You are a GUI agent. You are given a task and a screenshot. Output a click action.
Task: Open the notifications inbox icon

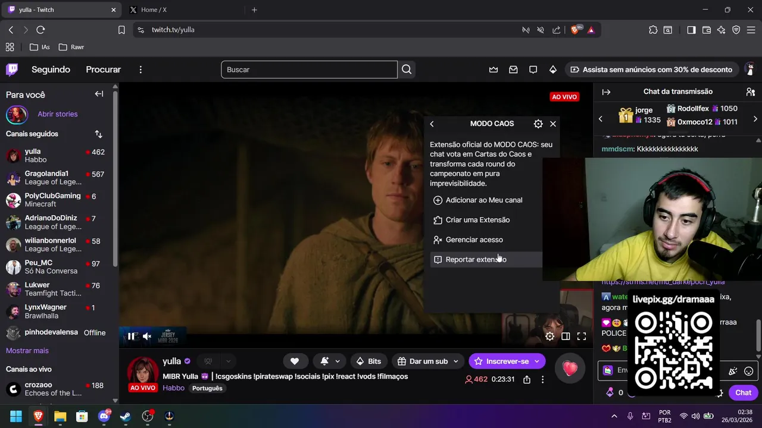click(513, 70)
